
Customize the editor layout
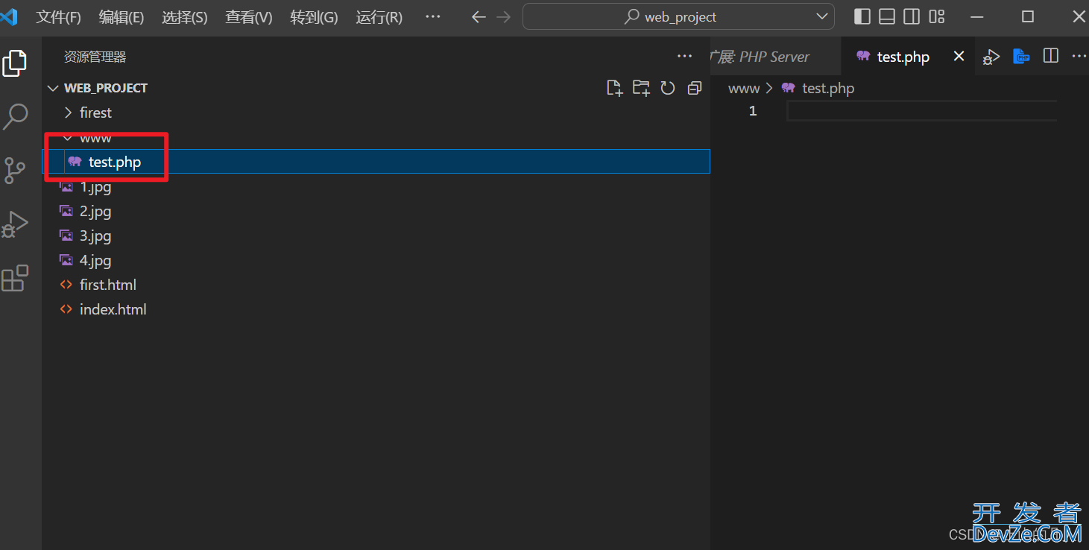pyautogui.click(x=937, y=16)
